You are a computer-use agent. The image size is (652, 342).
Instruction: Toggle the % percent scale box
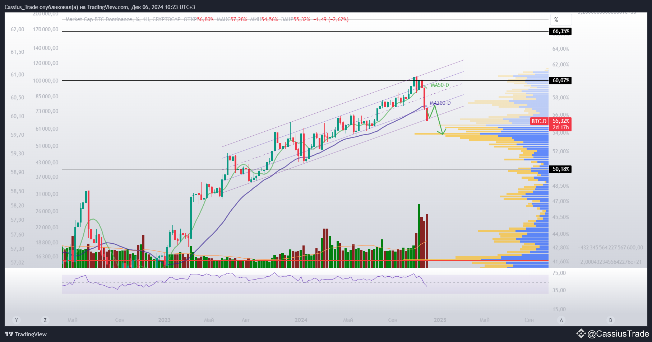tap(561, 20)
